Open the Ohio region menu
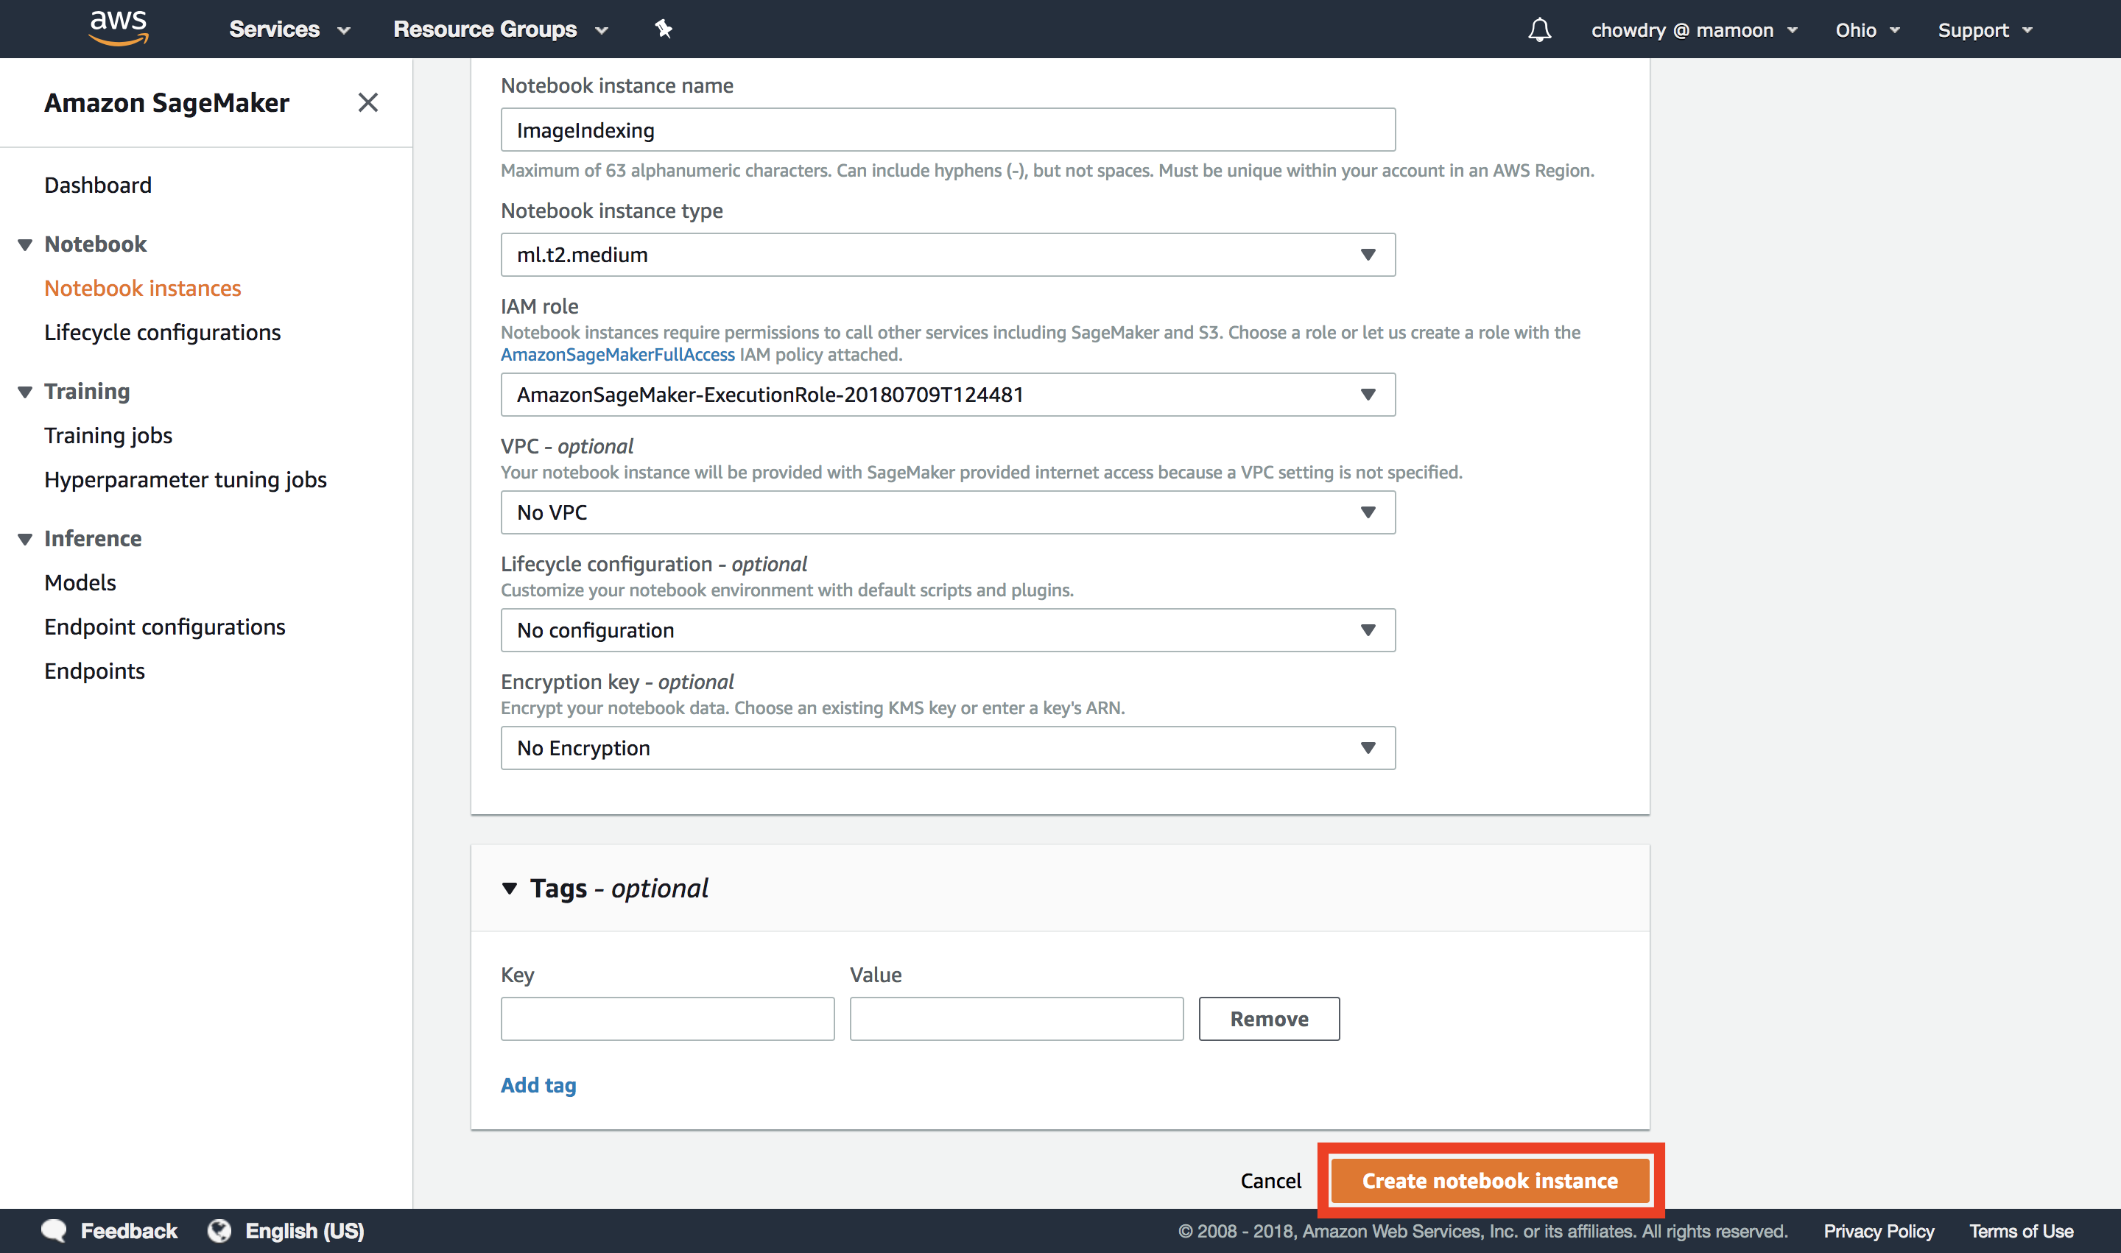The image size is (2121, 1253). [1867, 30]
